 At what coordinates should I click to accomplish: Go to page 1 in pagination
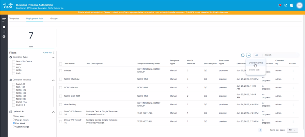[x=260, y=130]
